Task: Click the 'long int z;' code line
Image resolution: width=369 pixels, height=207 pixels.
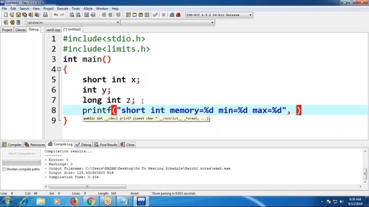Action: pyautogui.click(x=109, y=100)
